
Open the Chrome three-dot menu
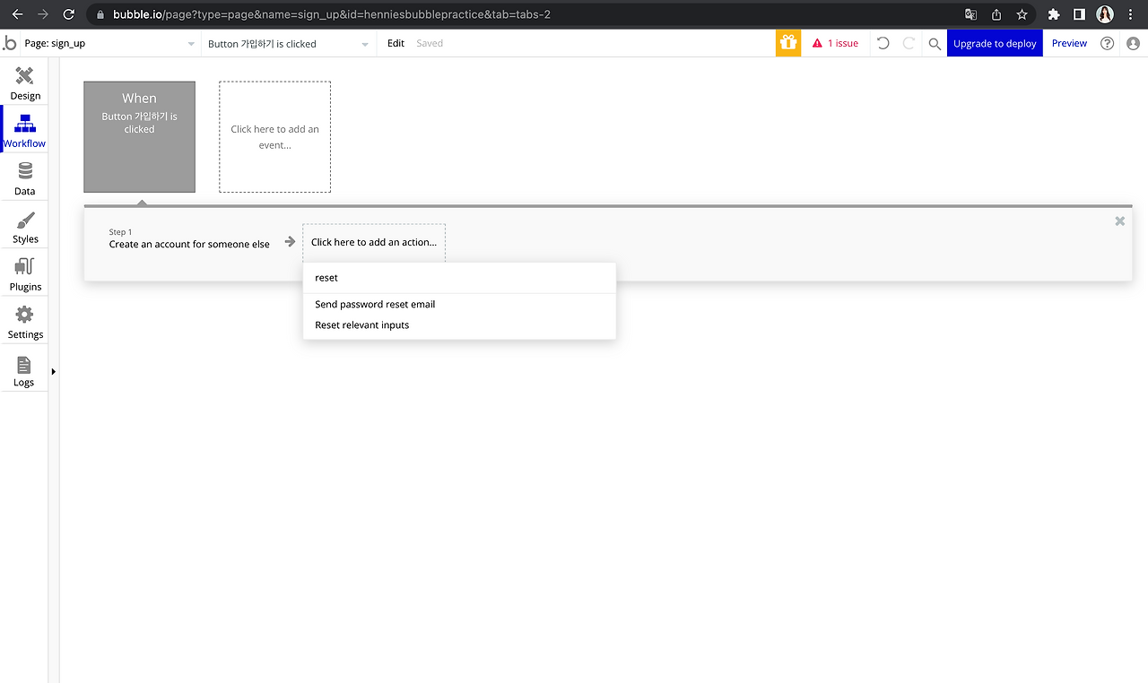[x=1130, y=14]
